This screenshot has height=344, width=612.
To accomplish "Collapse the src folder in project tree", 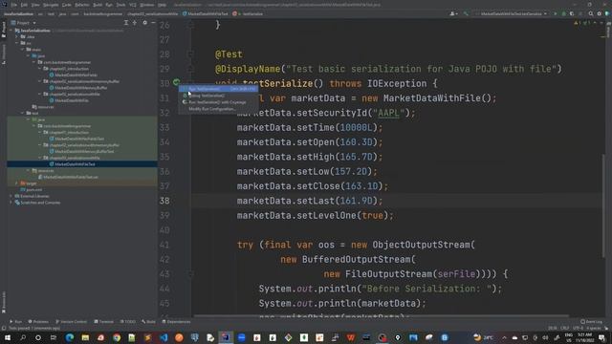I will point(17,43).
